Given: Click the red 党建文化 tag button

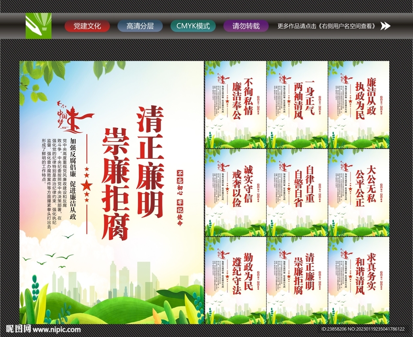Looking at the screenshot, I should (x=87, y=26).
